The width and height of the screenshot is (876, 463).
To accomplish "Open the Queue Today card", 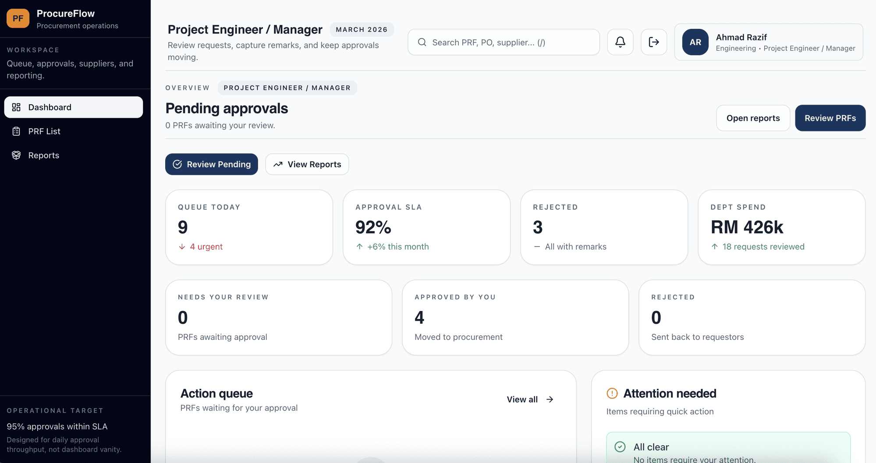I will pos(249,227).
